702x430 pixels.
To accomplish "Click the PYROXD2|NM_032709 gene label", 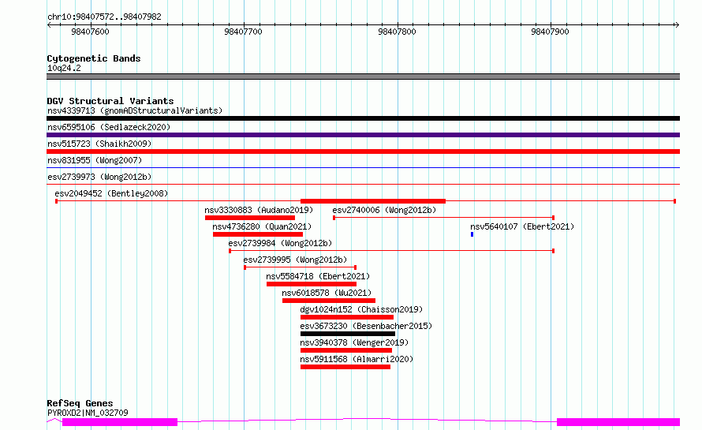I will 88,413.
